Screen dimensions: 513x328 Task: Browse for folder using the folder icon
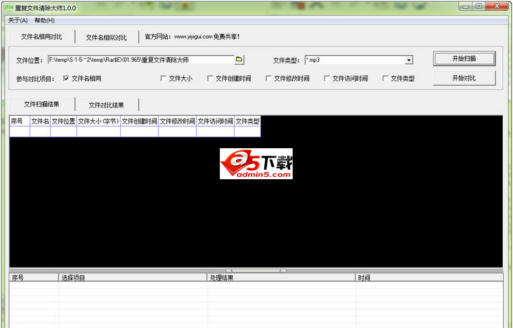coord(239,59)
